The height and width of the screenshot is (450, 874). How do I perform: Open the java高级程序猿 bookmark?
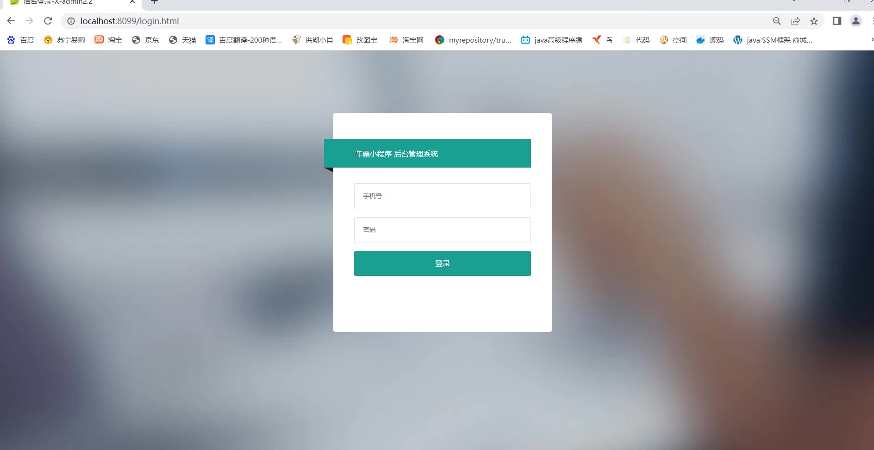point(552,40)
